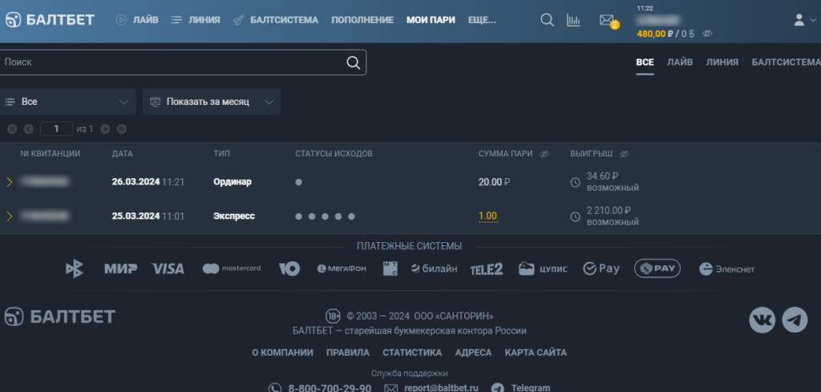This screenshot has height=392, width=821.
Task: Open the Все filter dropdown
Action: 67,102
